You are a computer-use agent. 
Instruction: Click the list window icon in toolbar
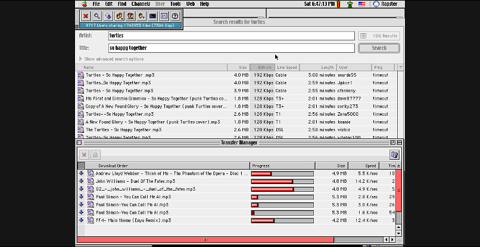click(x=164, y=16)
